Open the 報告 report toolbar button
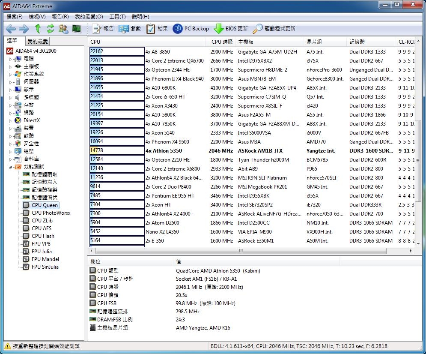Screen dimensions: 426x354 [103, 29]
